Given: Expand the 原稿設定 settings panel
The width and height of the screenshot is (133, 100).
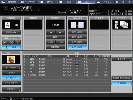Looking at the screenshot, I should pyautogui.click(x=11, y=18).
